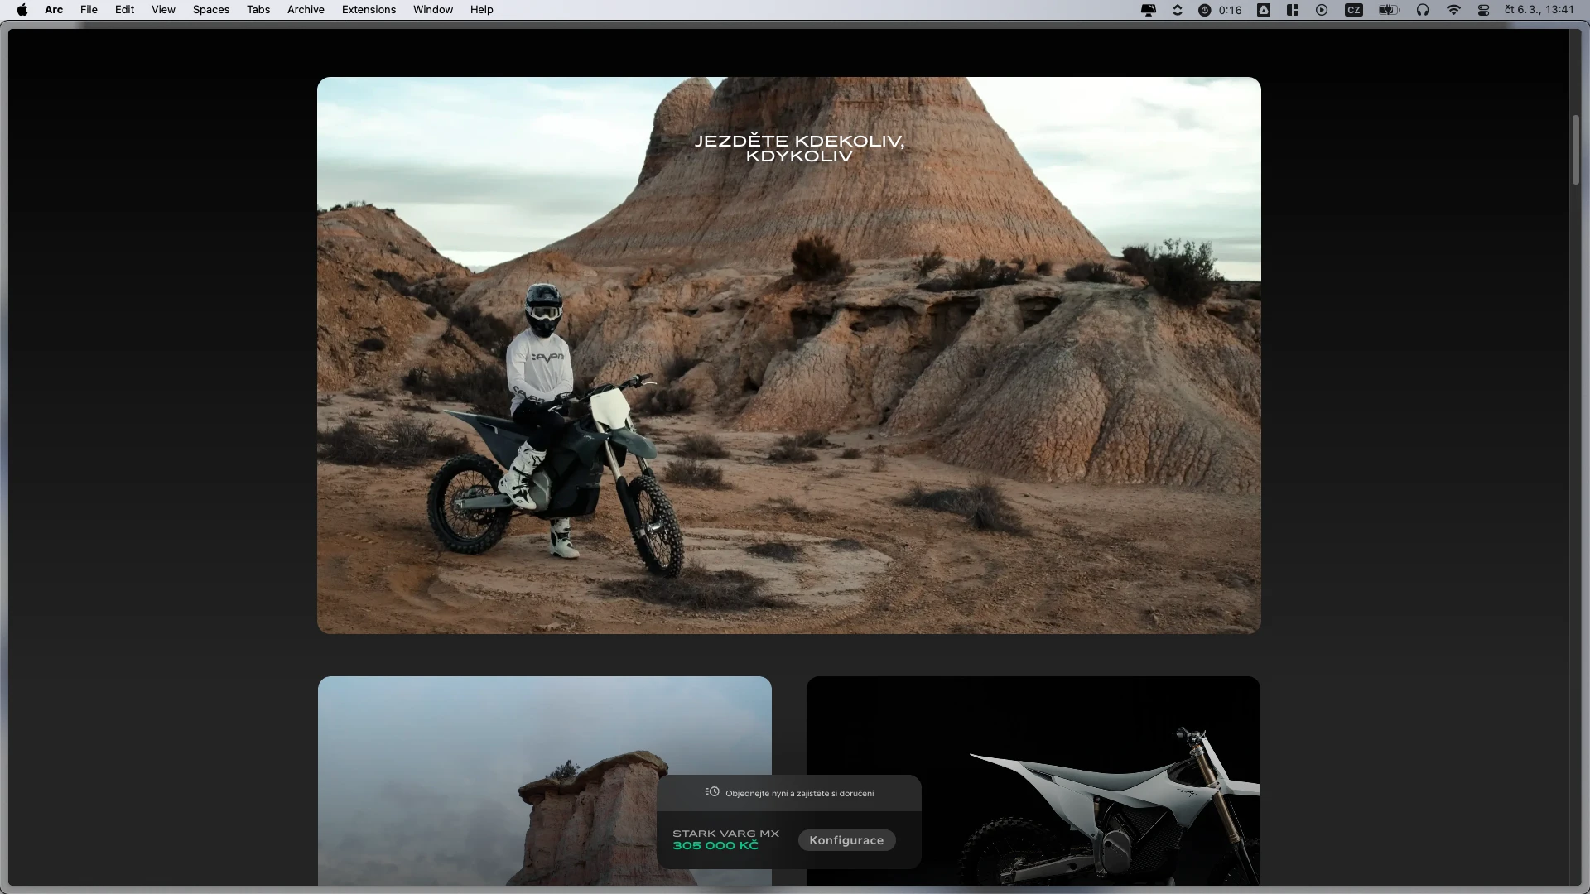Image resolution: width=1590 pixels, height=894 pixels.
Task: Open the date and time in the menu bar
Action: pyautogui.click(x=1539, y=10)
